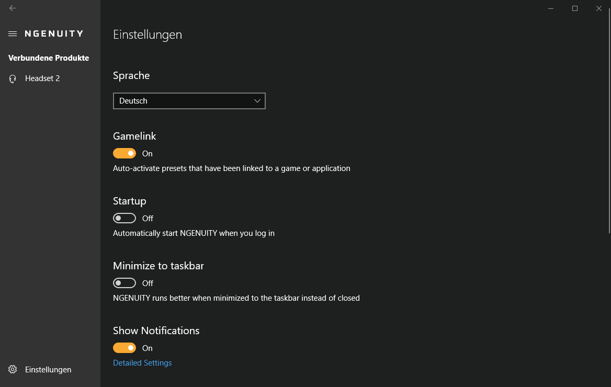The width and height of the screenshot is (611, 387).
Task: Click the headset icon in sidebar
Action: click(13, 78)
